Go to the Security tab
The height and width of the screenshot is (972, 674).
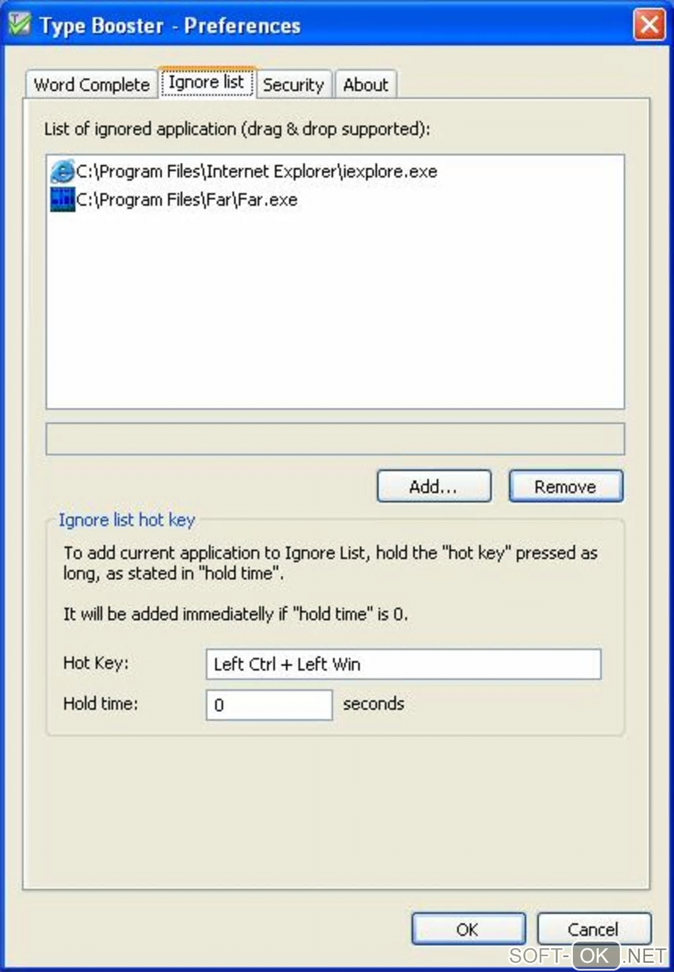pyautogui.click(x=293, y=85)
